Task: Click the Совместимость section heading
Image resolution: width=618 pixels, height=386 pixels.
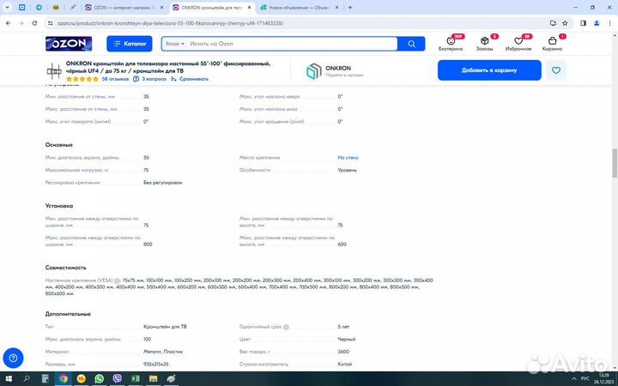Action: pos(66,268)
